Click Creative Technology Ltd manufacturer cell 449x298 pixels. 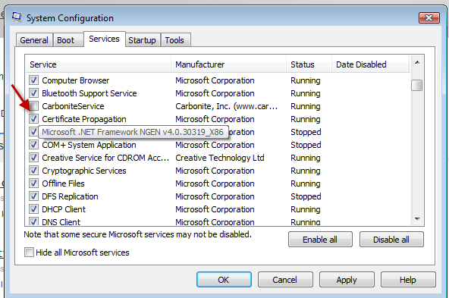[x=220, y=158]
